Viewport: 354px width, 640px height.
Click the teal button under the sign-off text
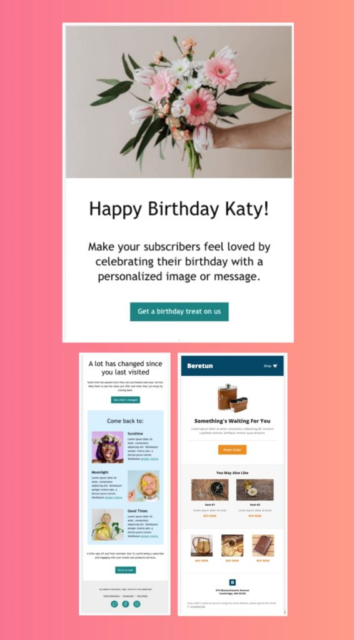[125, 570]
